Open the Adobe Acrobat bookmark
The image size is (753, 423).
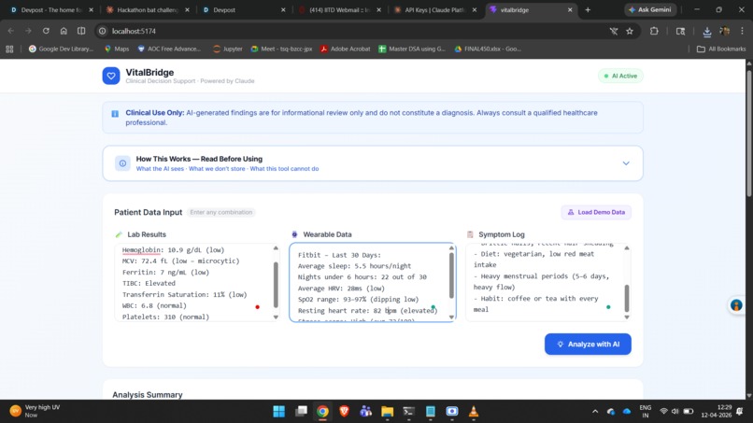point(346,49)
